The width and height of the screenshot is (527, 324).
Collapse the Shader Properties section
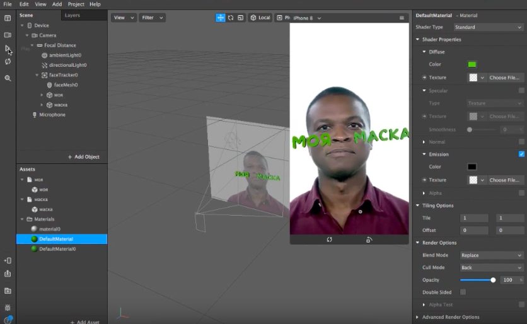pyautogui.click(x=418, y=39)
